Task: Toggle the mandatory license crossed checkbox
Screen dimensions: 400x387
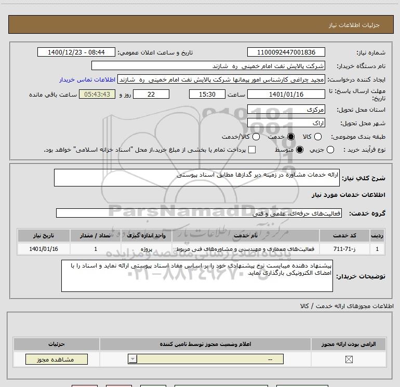Action: tap(349, 359)
